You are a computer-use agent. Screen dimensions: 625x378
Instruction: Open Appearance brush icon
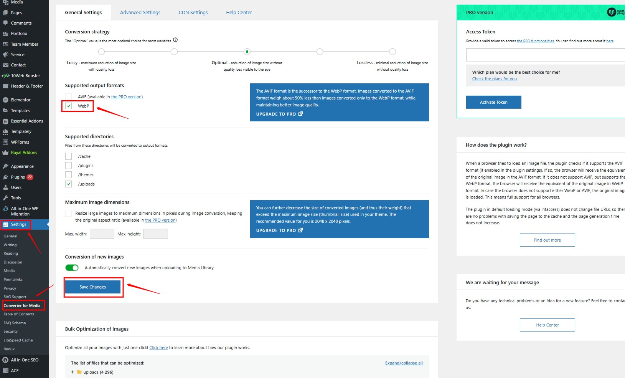click(5, 166)
